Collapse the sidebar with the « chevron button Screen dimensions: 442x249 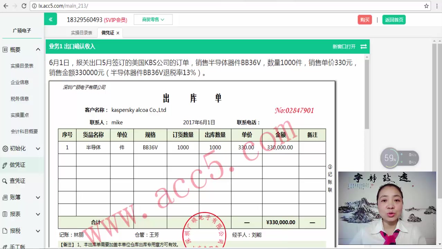click(x=50, y=19)
